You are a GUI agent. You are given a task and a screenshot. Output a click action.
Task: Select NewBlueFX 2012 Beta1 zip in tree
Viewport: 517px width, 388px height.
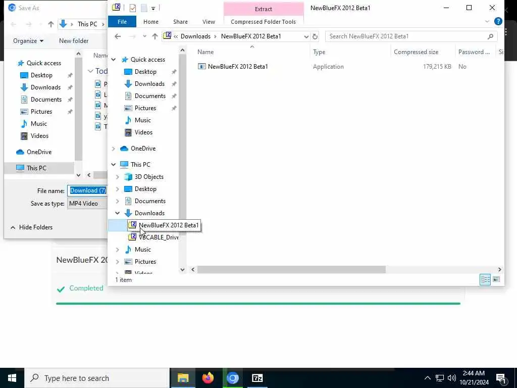[x=169, y=225]
